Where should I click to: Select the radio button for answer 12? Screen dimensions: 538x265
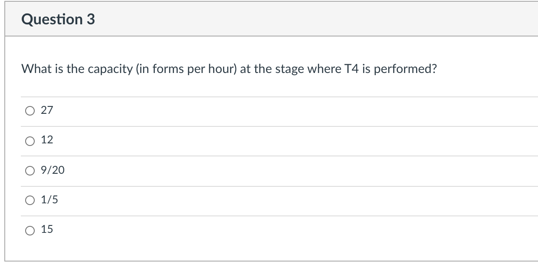30,140
